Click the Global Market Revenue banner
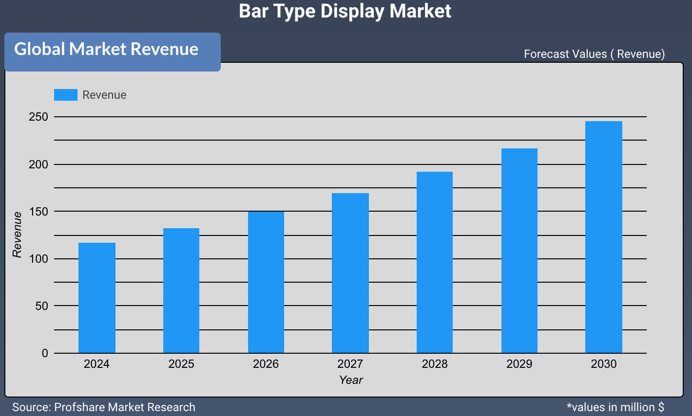This screenshot has height=416, width=692. [x=113, y=52]
